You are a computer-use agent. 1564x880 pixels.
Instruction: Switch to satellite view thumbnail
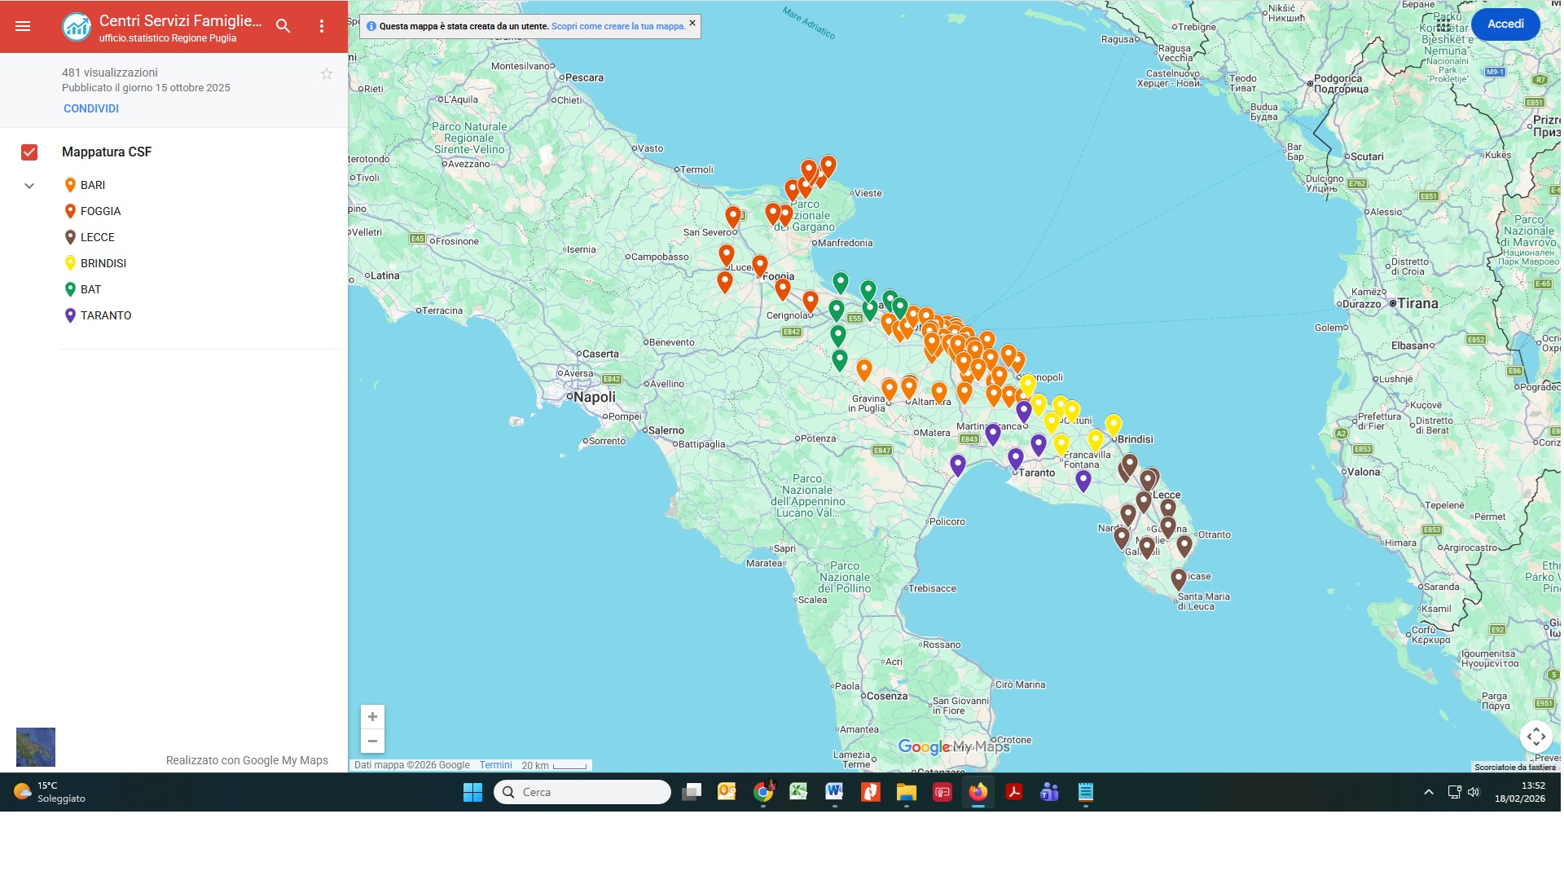point(36,746)
